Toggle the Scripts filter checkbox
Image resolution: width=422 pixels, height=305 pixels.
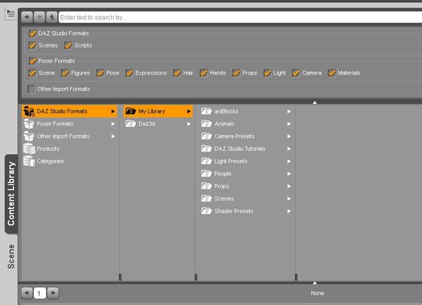[x=68, y=45]
